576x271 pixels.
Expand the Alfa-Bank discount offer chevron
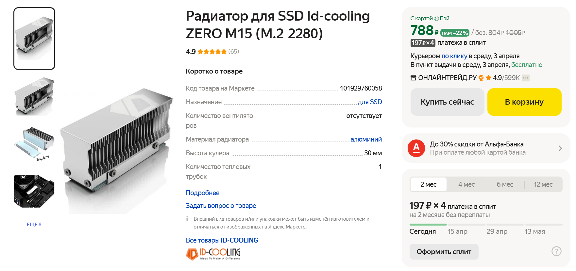[x=560, y=148]
